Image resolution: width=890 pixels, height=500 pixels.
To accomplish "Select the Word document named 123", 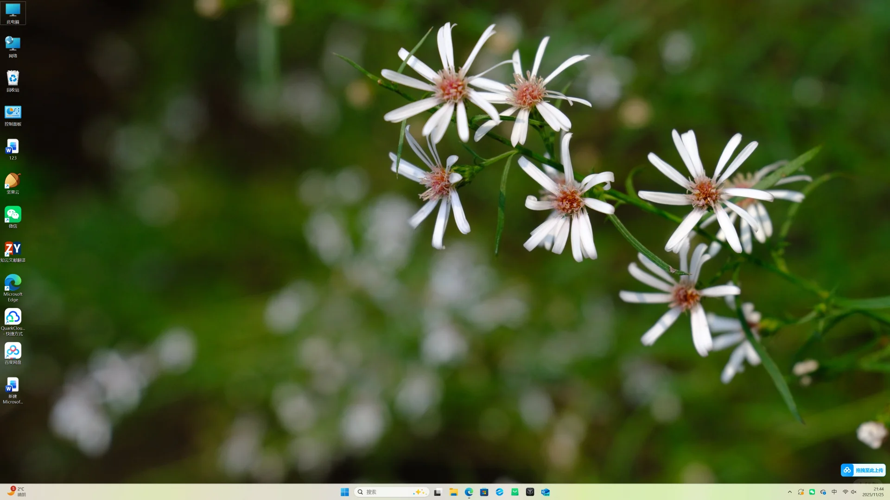I will coord(13,149).
